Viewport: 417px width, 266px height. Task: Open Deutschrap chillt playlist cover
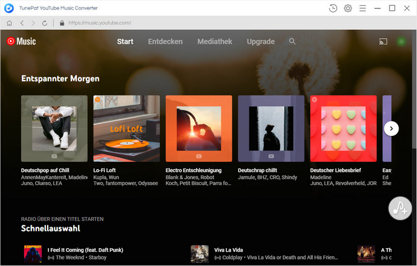click(x=271, y=129)
